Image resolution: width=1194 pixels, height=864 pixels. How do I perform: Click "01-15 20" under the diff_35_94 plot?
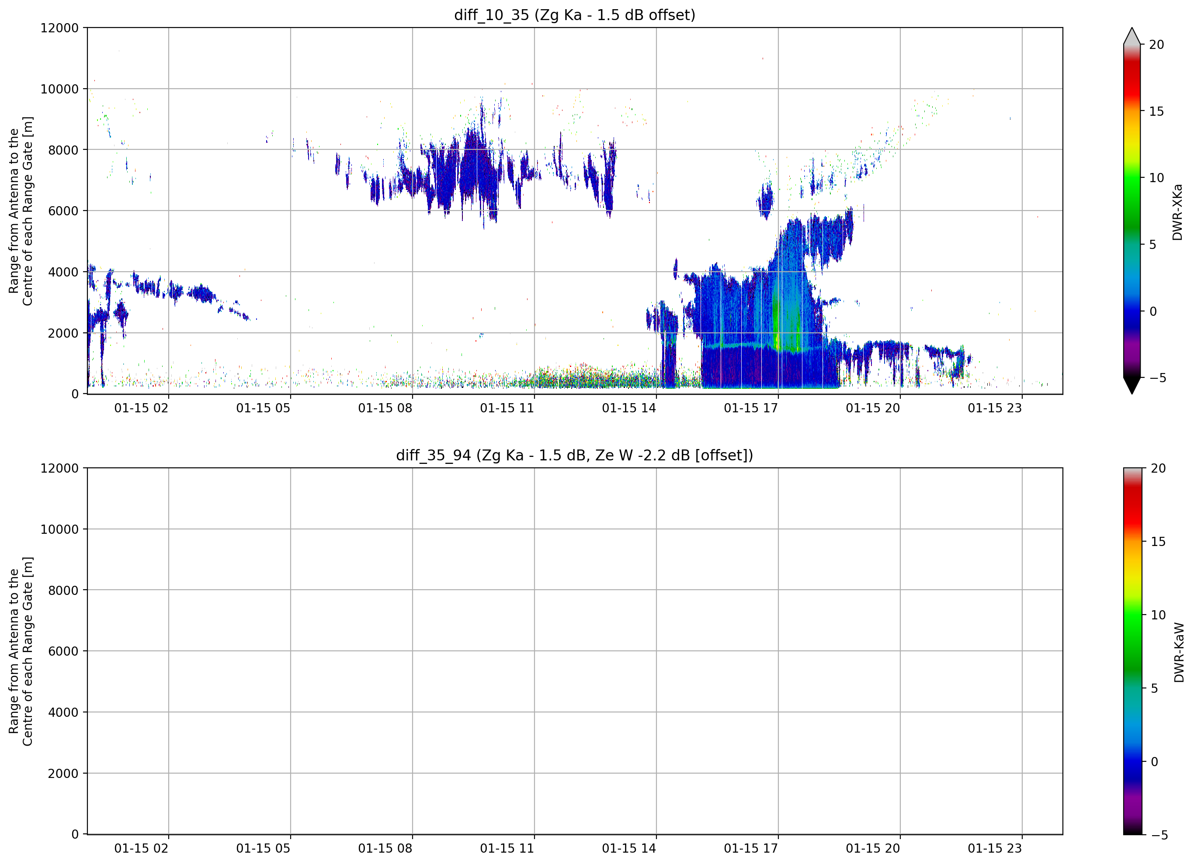pyautogui.click(x=873, y=848)
